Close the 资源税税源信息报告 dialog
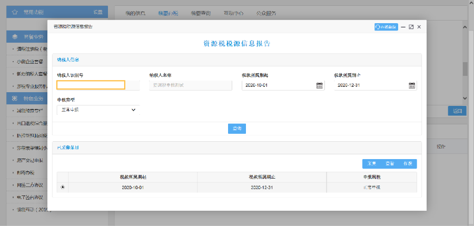The width and height of the screenshot is (474, 226). click(419, 27)
